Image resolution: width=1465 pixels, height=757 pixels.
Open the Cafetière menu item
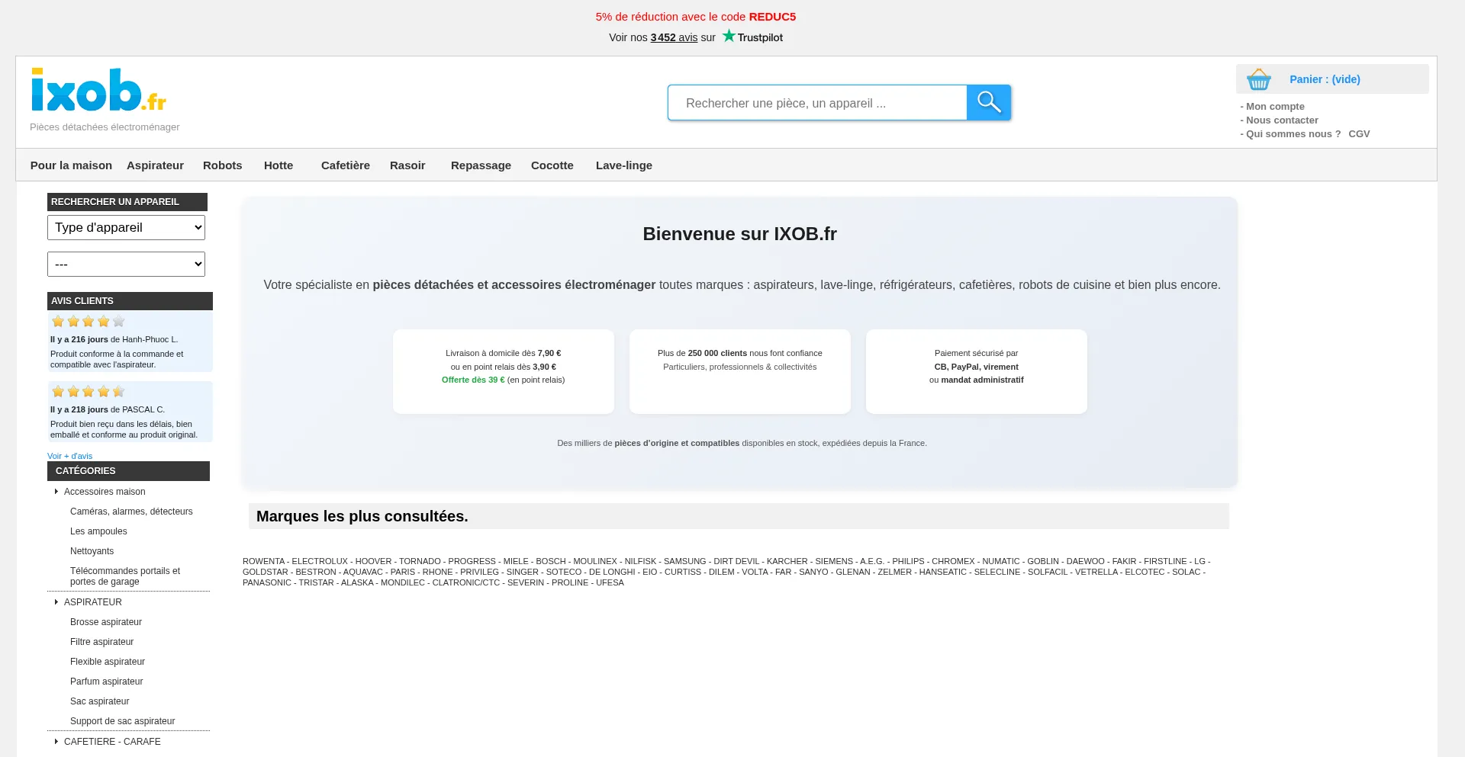coord(346,165)
